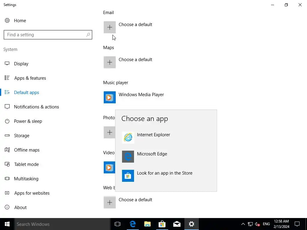Image resolution: width=307 pixels, height=230 pixels.
Task: Click Choose a default text under Email
Action: [x=135, y=25]
